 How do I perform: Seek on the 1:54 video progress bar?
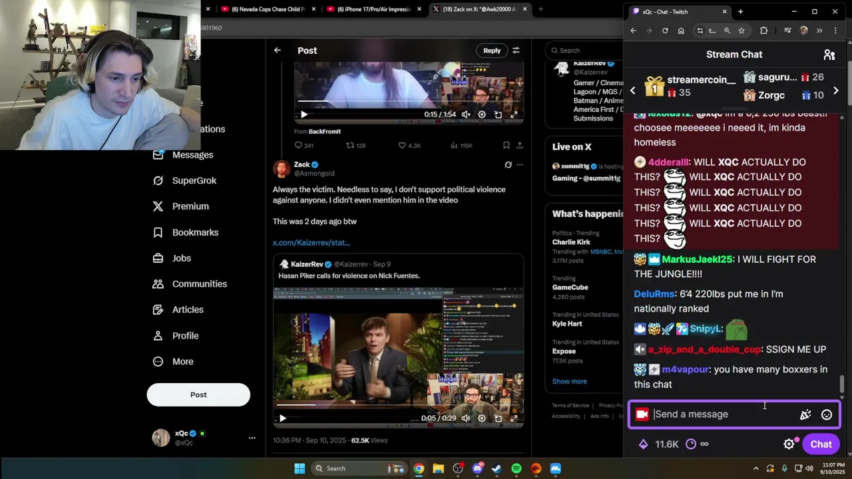pos(409,101)
